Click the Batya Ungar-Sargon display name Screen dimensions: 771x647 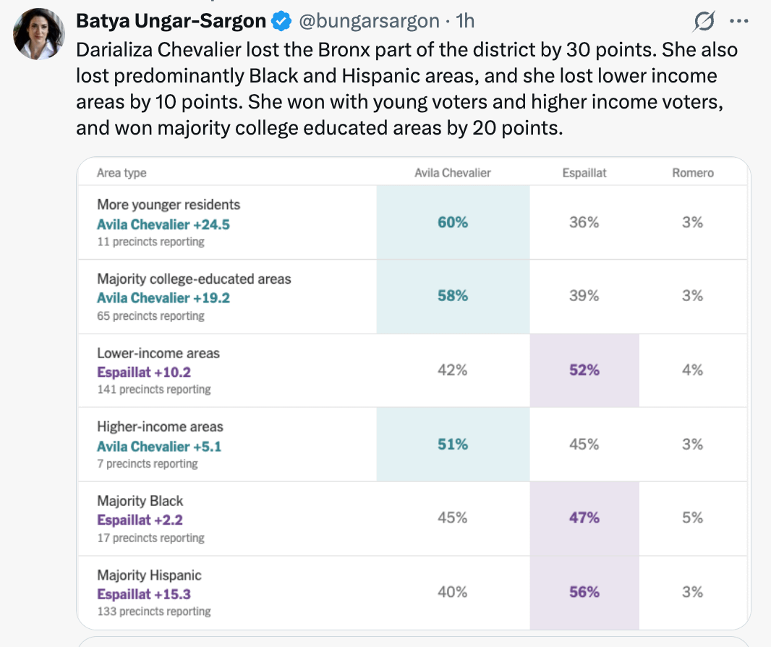click(171, 21)
